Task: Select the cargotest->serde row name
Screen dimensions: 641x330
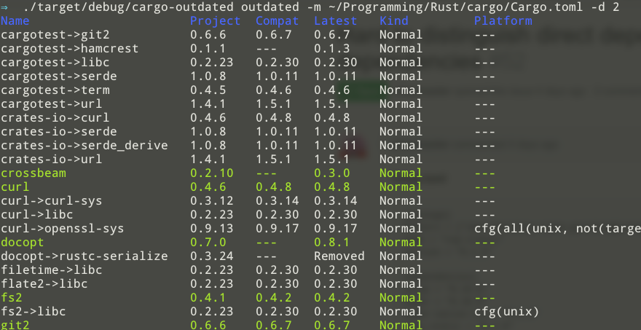Action: [59, 76]
